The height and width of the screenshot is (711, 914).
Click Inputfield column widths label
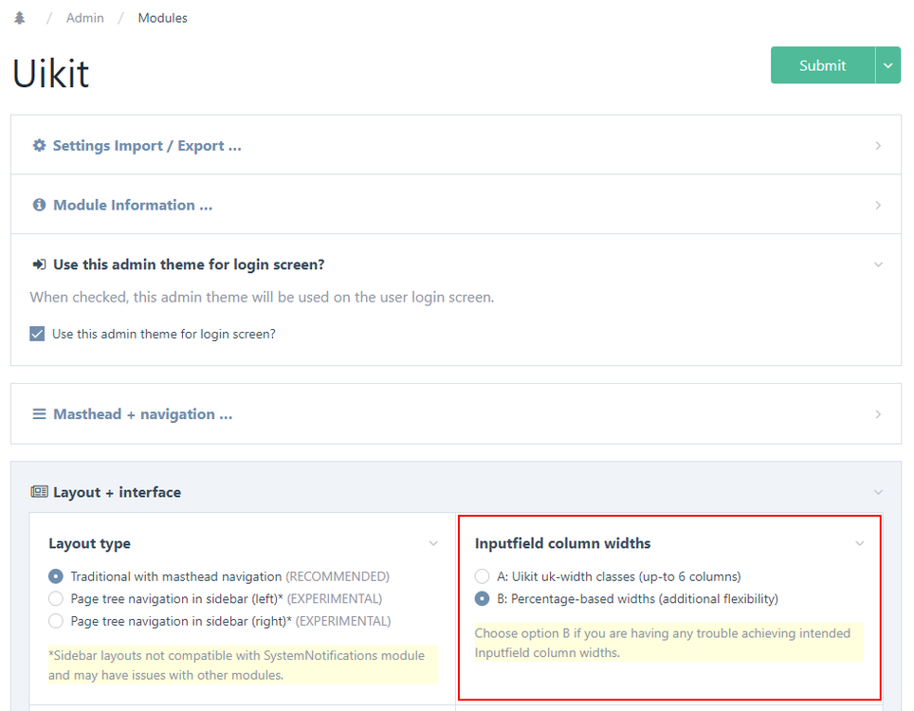(x=562, y=544)
